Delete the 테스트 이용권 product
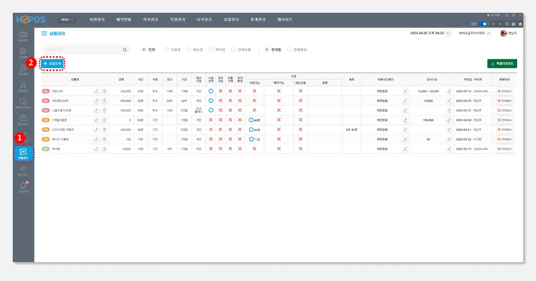 tap(105, 139)
